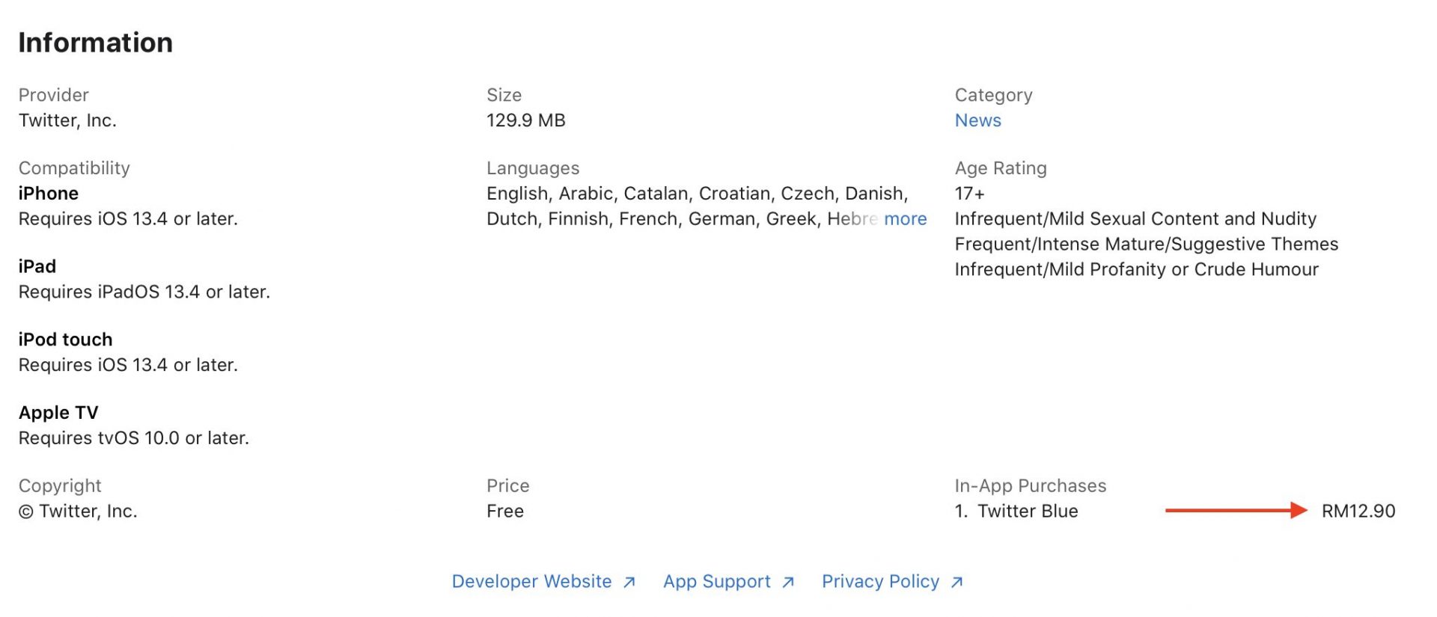Click the '© Twitter, Inc.' copyright text

click(x=78, y=512)
